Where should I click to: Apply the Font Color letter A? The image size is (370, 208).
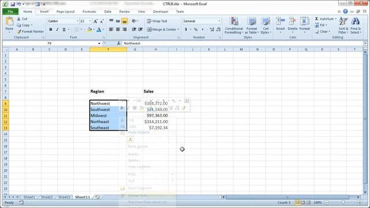pyautogui.click(x=99, y=29)
